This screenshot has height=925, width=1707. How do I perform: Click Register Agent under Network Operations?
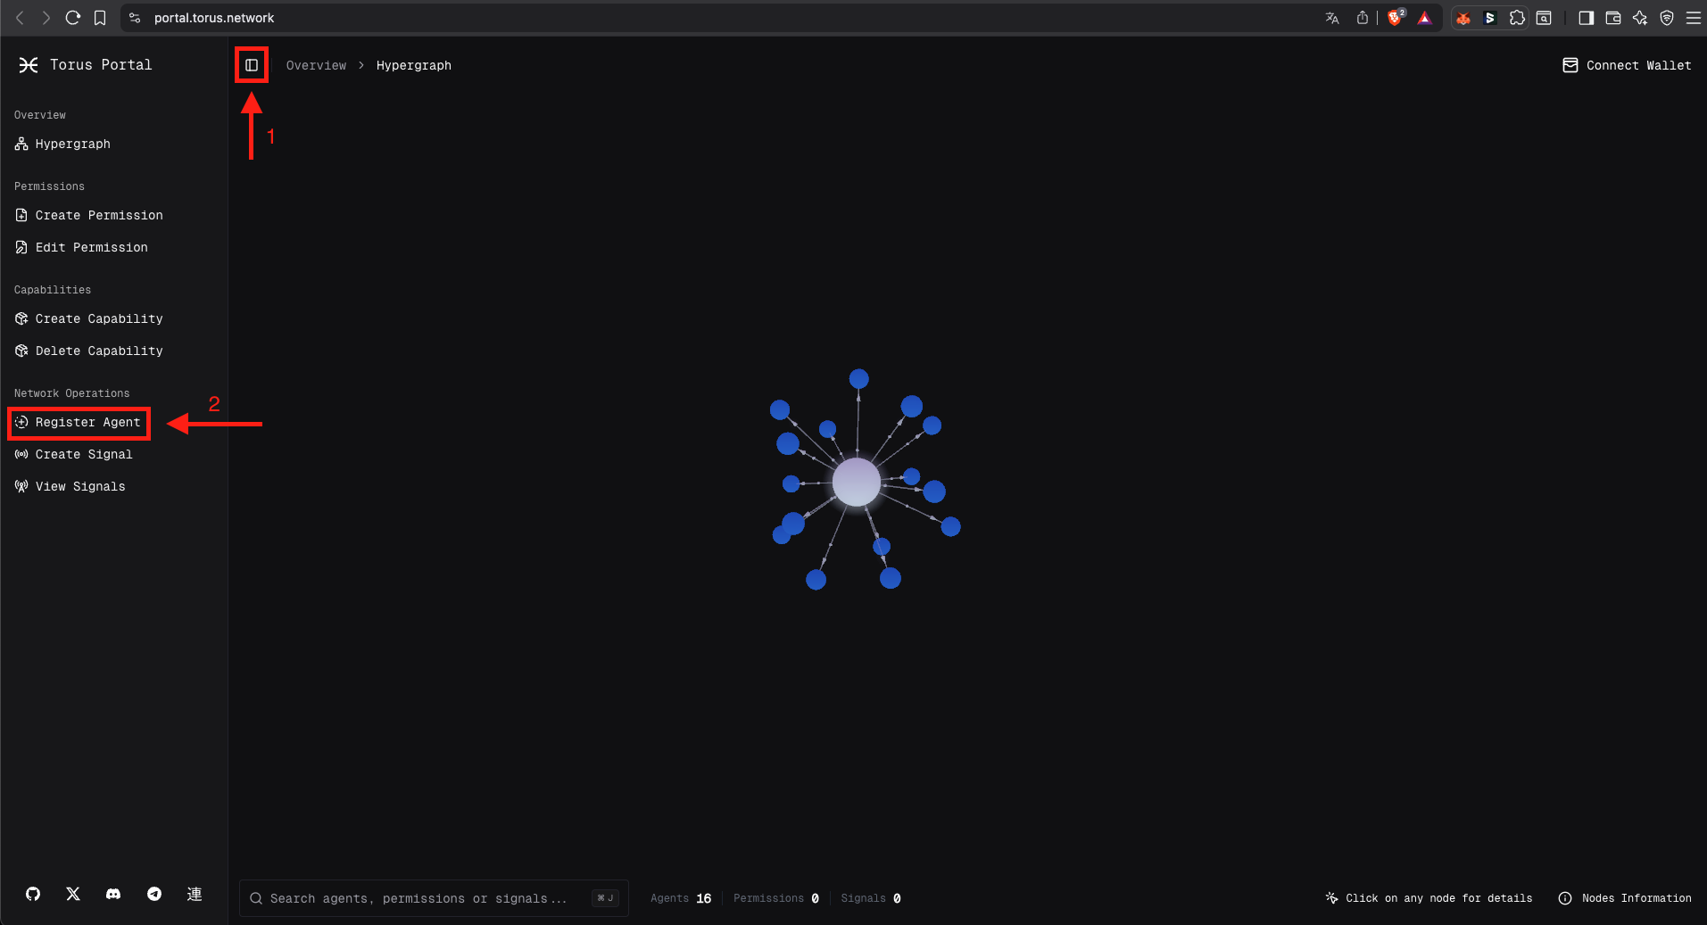click(x=87, y=422)
